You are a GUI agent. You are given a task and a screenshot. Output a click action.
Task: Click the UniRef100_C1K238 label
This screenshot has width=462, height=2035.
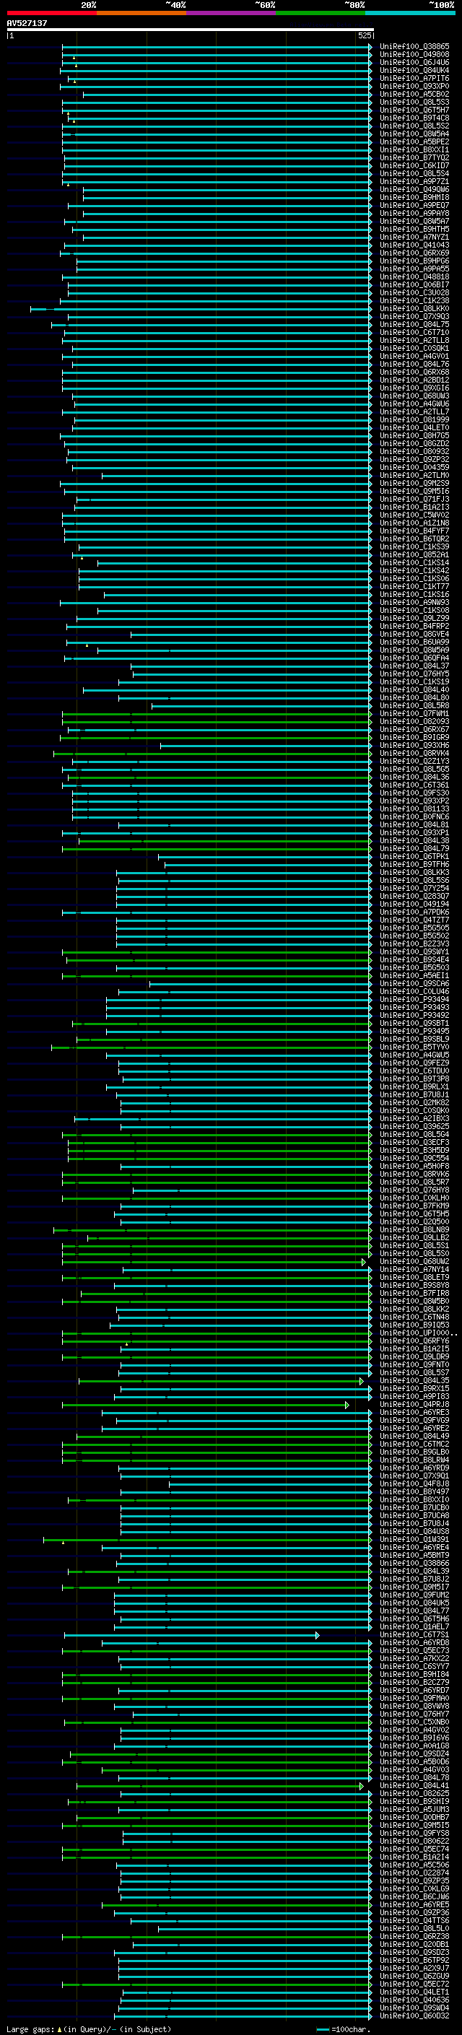click(x=414, y=300)
